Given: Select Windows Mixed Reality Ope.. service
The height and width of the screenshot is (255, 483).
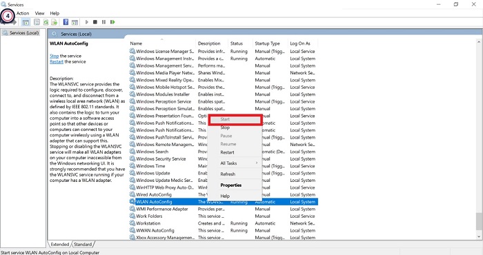Looking at the screenshot, I should coord(165,80).
